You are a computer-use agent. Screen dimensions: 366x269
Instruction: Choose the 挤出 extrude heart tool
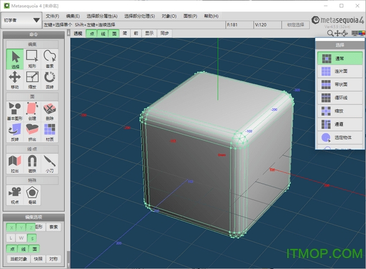point(32,132)
